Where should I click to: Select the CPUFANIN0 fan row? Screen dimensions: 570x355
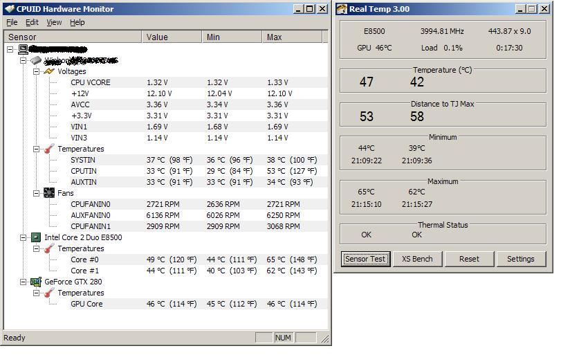coord(199,204)
